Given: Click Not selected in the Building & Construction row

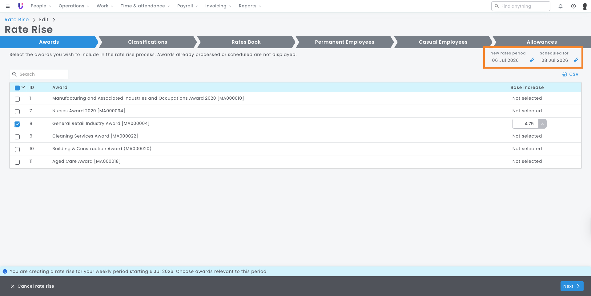Looking at the screenshot, I should click(527, 149).
